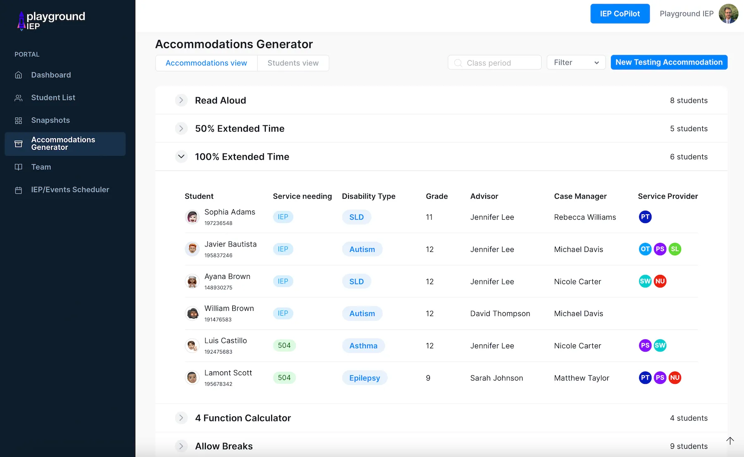
Task: Click the PT service provider badge for Sophia Adams
Action: click(645, 217)
